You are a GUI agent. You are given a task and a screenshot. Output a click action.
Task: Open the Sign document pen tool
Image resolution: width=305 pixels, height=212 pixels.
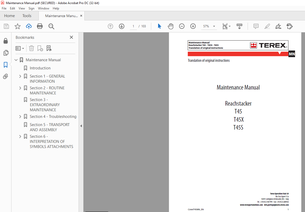tap(278, 26)
